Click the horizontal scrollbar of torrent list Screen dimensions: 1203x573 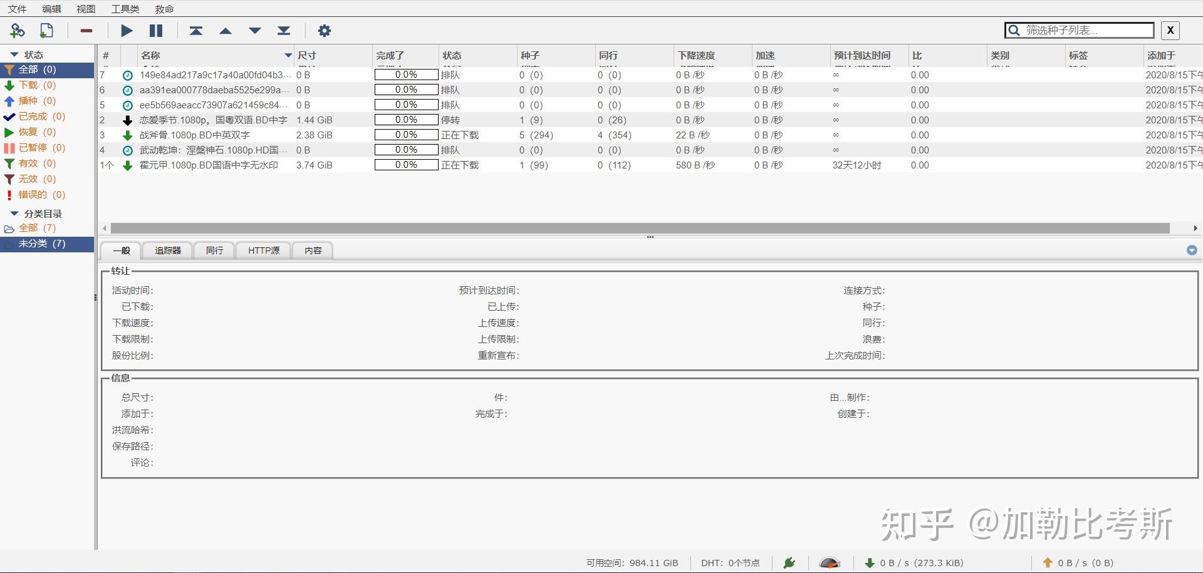[x=640, y=228]
